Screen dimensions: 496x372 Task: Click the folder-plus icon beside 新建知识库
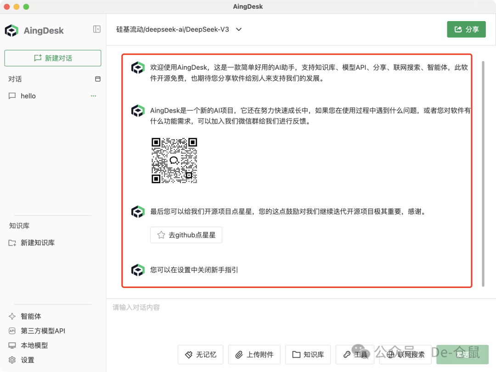[x=12, y=243]
